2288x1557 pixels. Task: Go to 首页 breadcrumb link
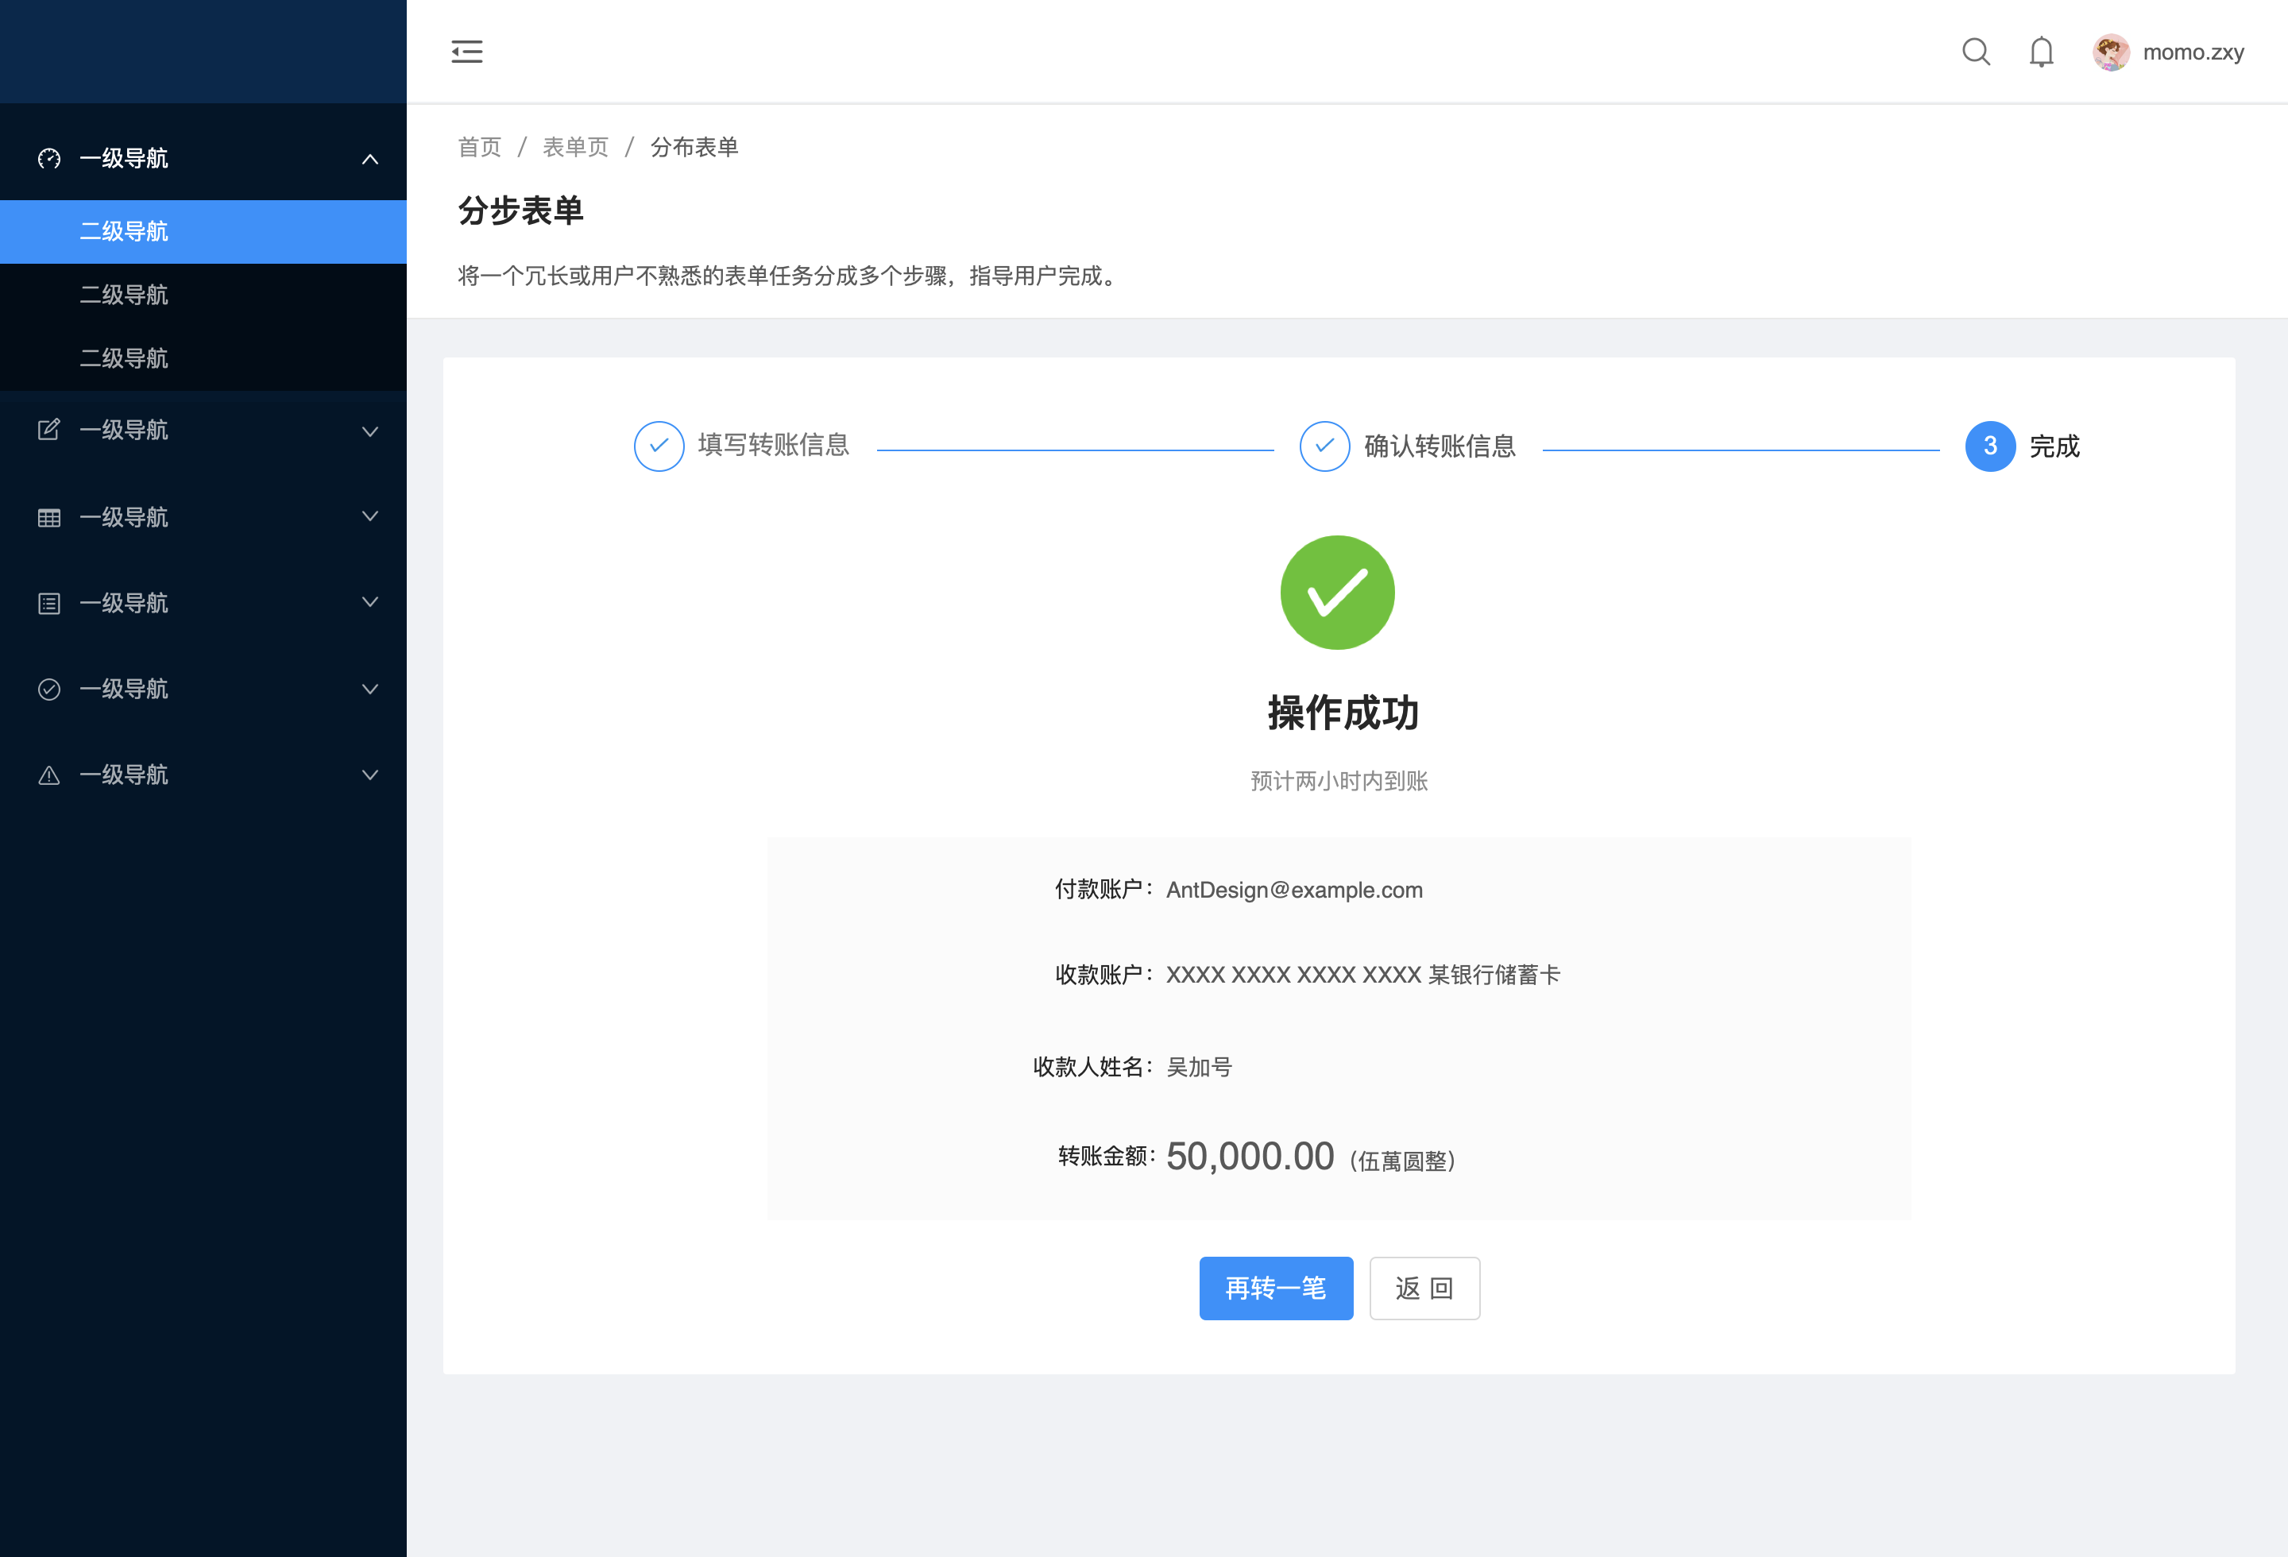[480, 147]
